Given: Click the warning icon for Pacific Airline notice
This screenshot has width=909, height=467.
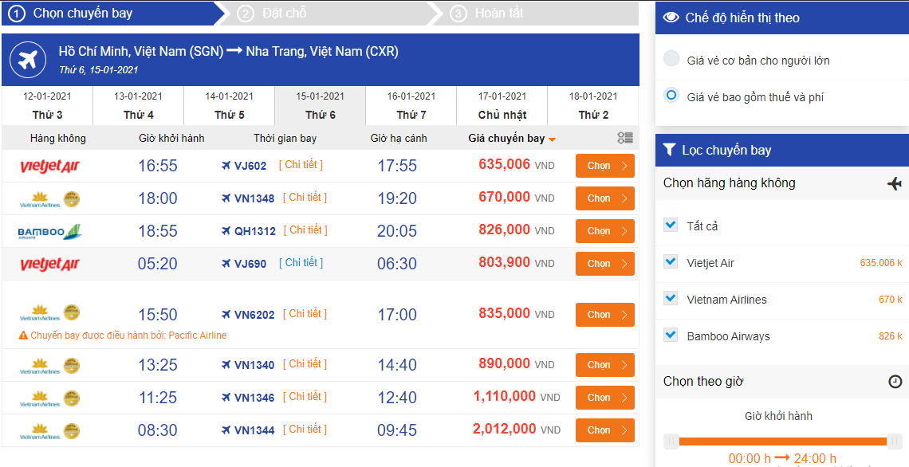Looking at the screenshot, I should point(23,335).
